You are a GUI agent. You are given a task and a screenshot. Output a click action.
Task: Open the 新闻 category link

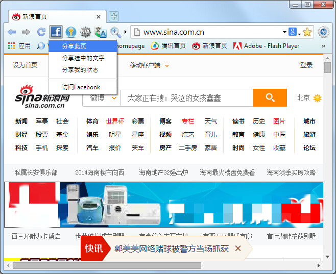point(21,121)
